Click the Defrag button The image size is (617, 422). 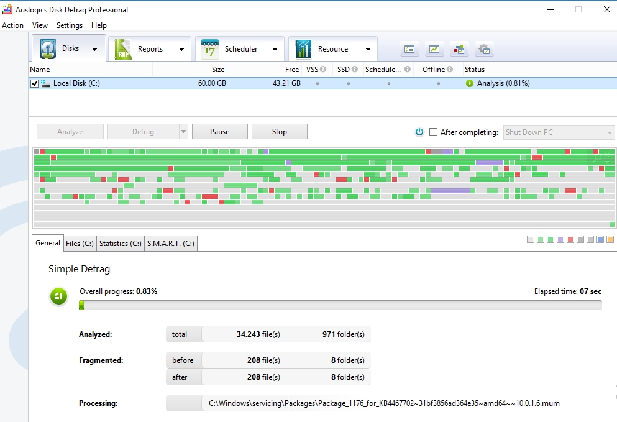(144, 132)
